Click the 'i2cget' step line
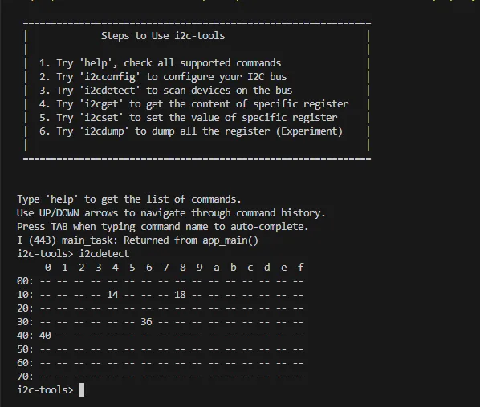The width and height of the screenshot is (480, 407). [193, 104]
